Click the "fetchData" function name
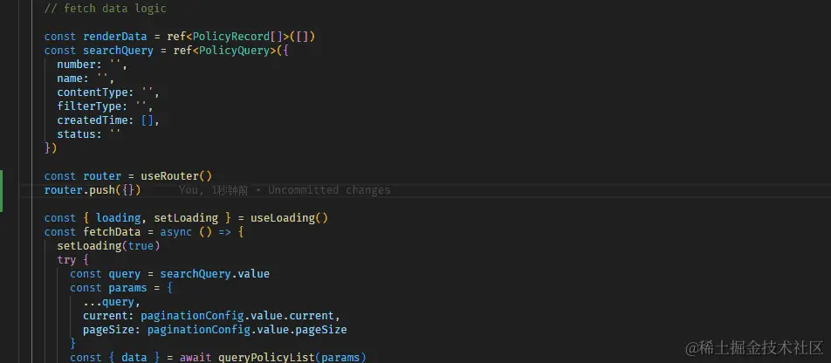 click(x=112, y=231)
